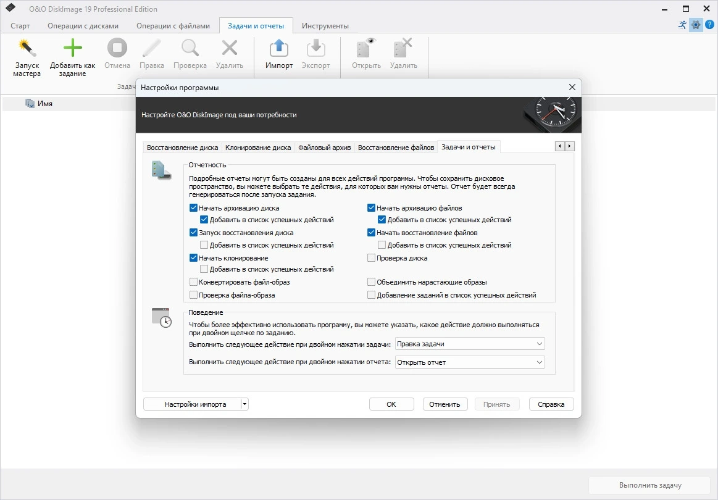The image size is (718, 500).
Task: Check Конвертировать файл-образ
Action: (193, 282)
